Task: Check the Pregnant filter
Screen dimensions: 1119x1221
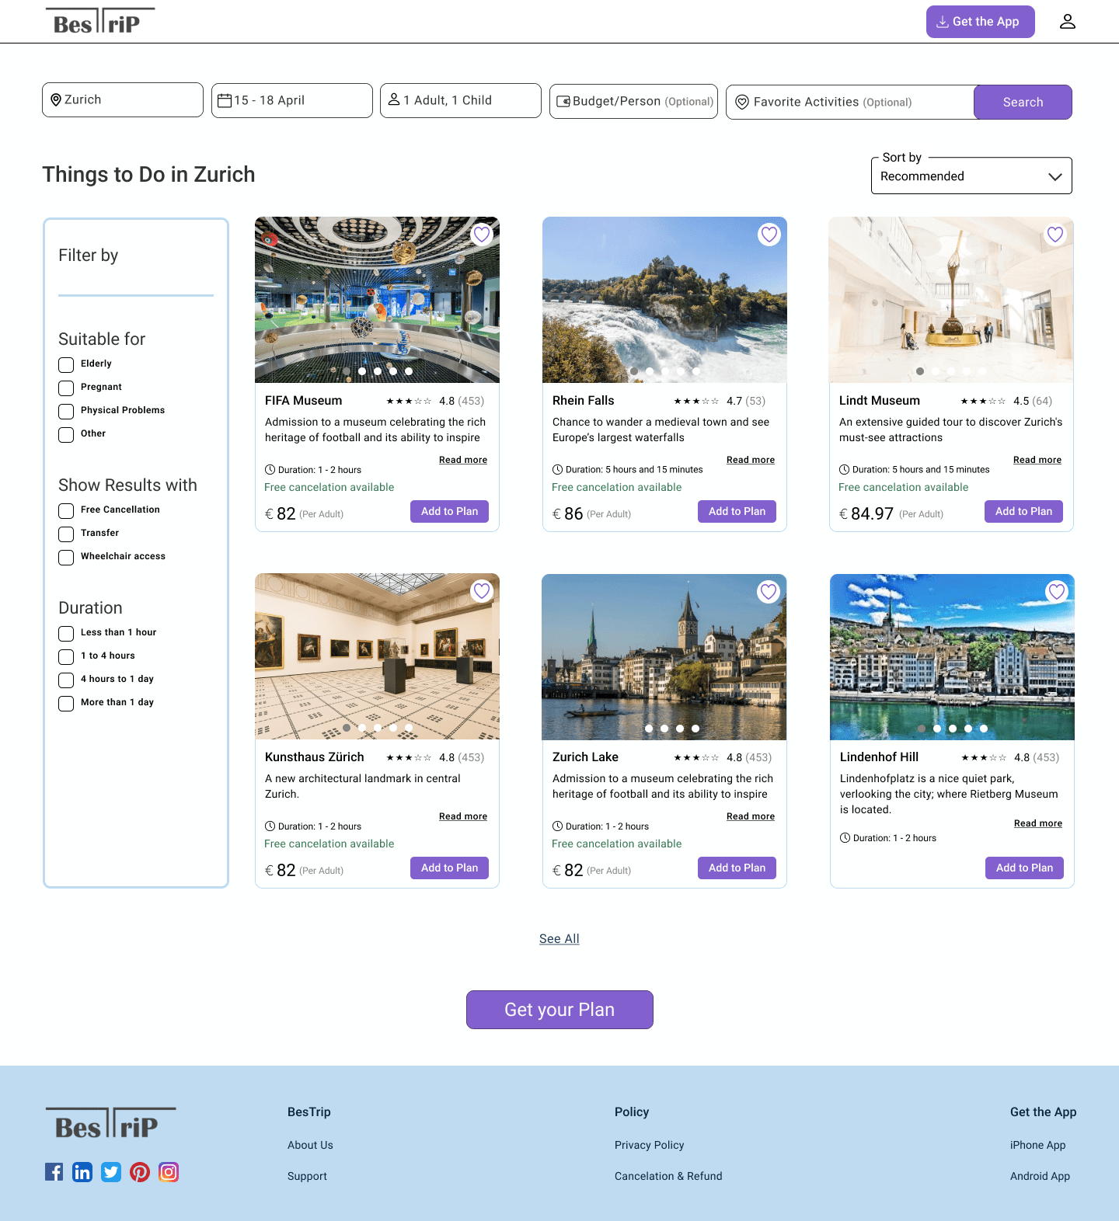Action: (66, 388)
